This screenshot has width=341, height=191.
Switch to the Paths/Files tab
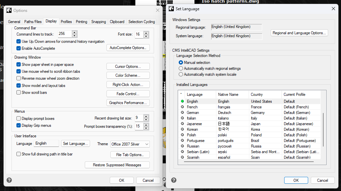[x=33, y=22]
